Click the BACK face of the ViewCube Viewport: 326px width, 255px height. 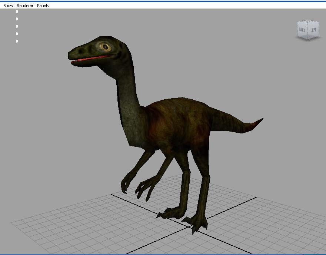[x=302, y=29]
